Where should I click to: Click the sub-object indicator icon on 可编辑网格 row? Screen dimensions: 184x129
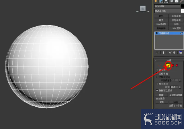(x=181, y=33)
